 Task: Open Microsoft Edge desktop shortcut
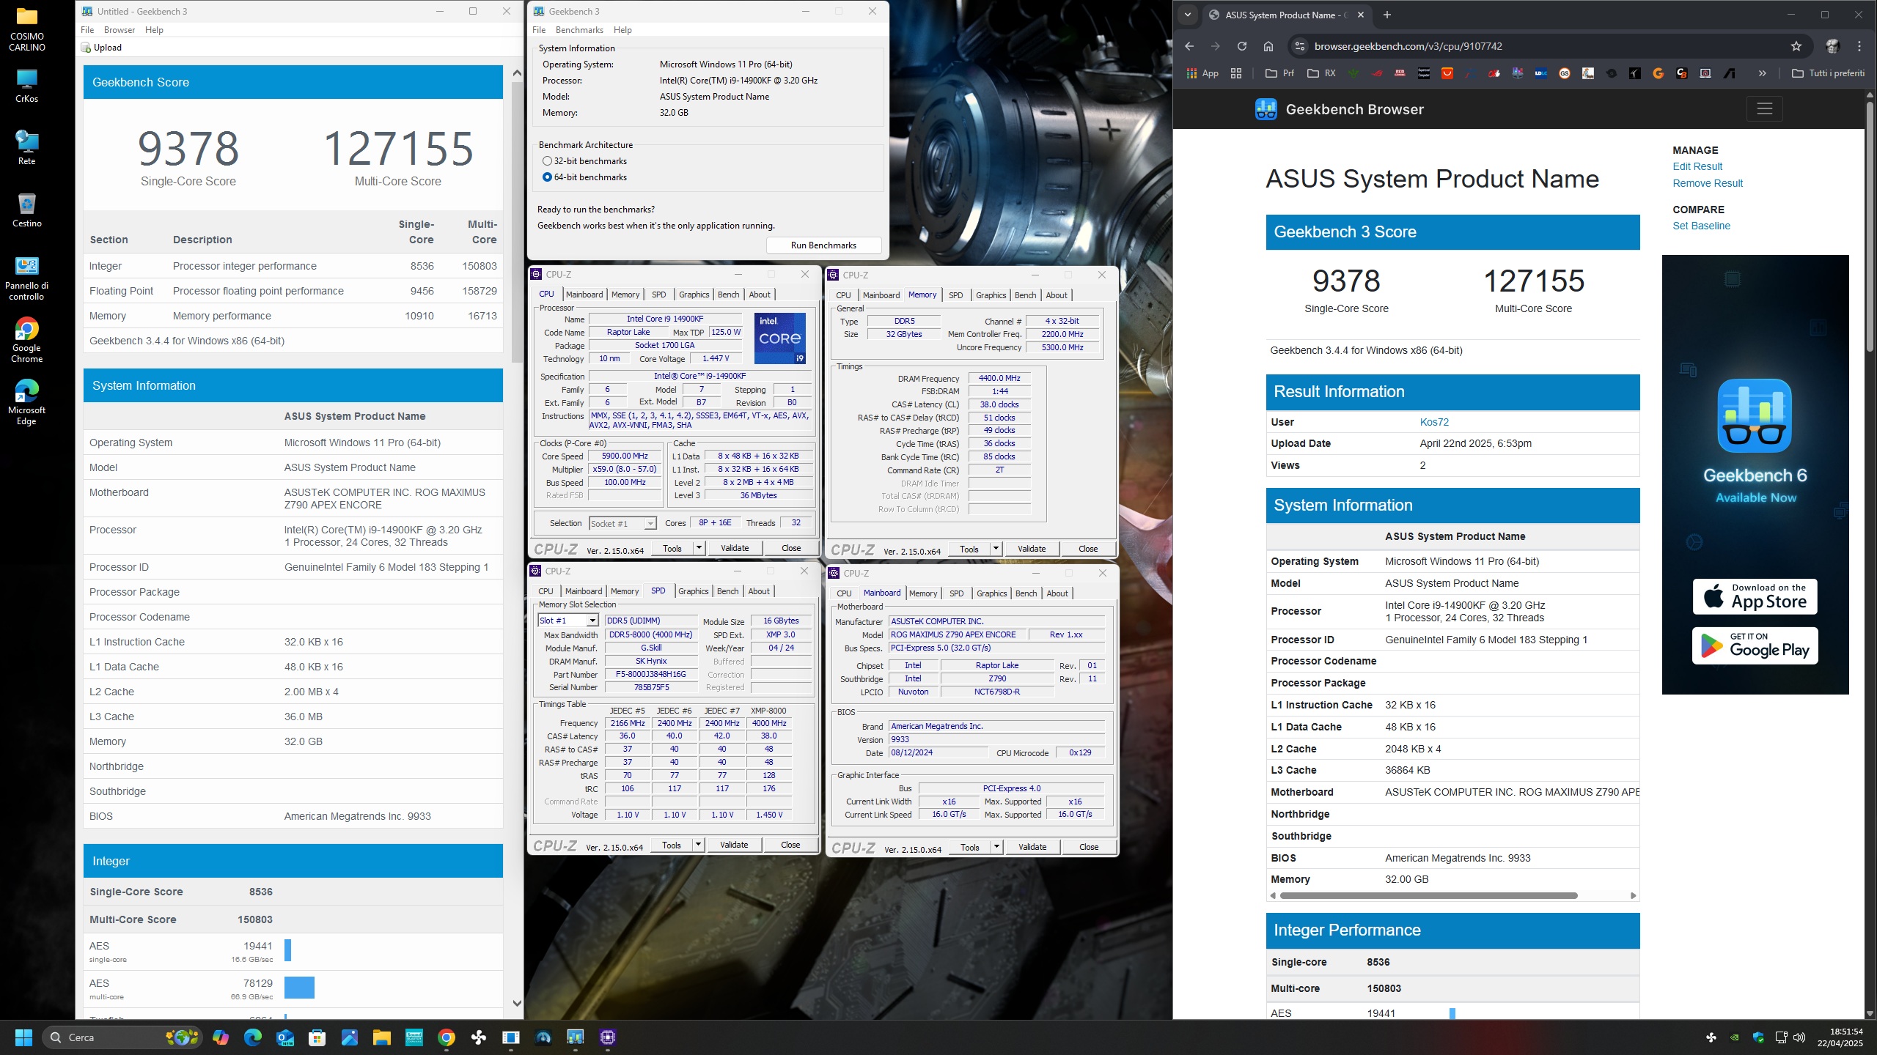tap(26, 402)
